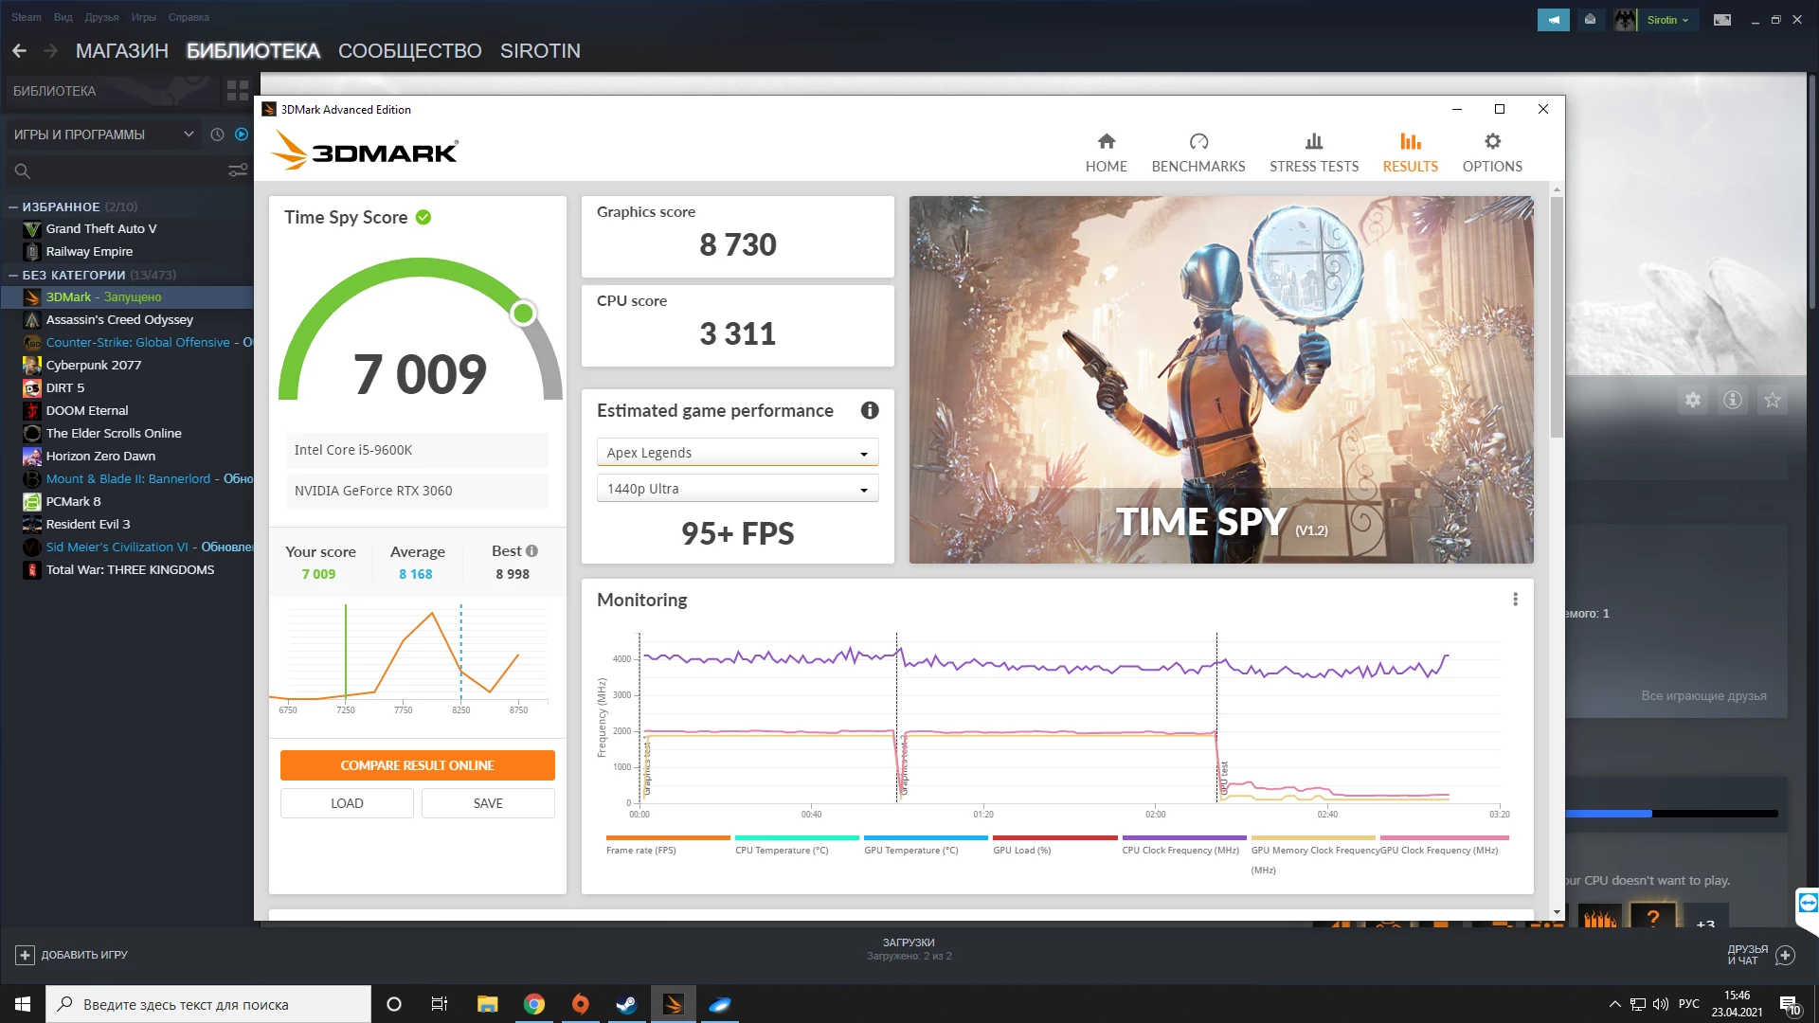Open the Steam notifications envelope icon
The width and height of the screenshot is (1819, 1023).
[x=1591, y=20]
